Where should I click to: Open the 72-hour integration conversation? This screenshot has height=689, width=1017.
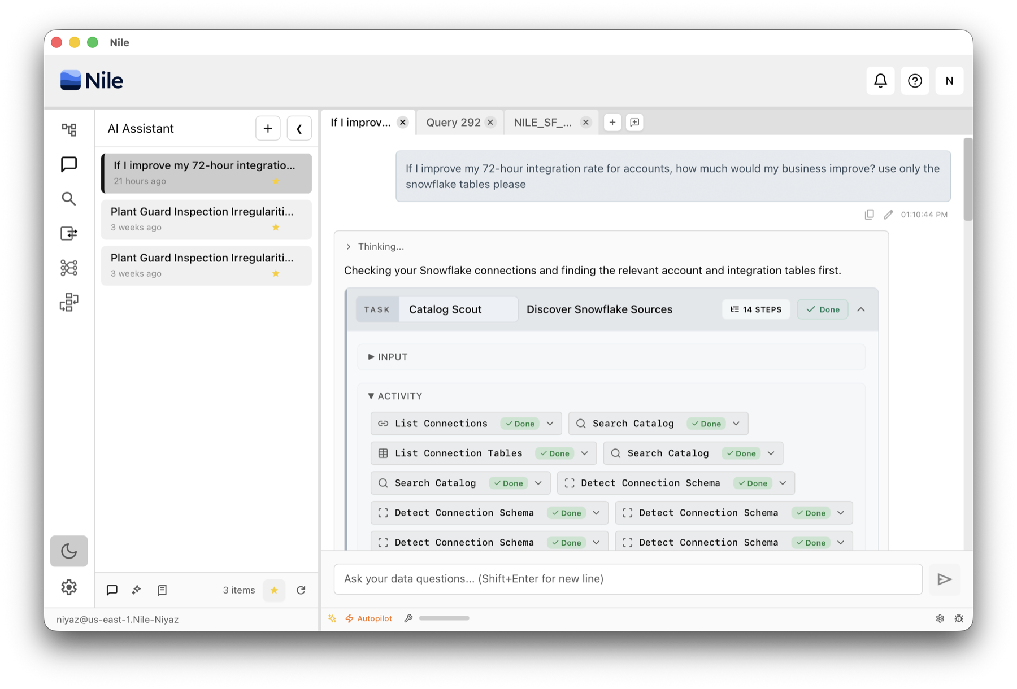(206, 173)
